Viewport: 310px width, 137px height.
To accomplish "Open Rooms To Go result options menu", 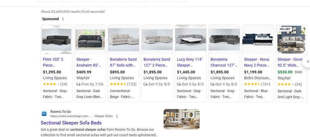I will pyautogui.click(x=117, y=116).
